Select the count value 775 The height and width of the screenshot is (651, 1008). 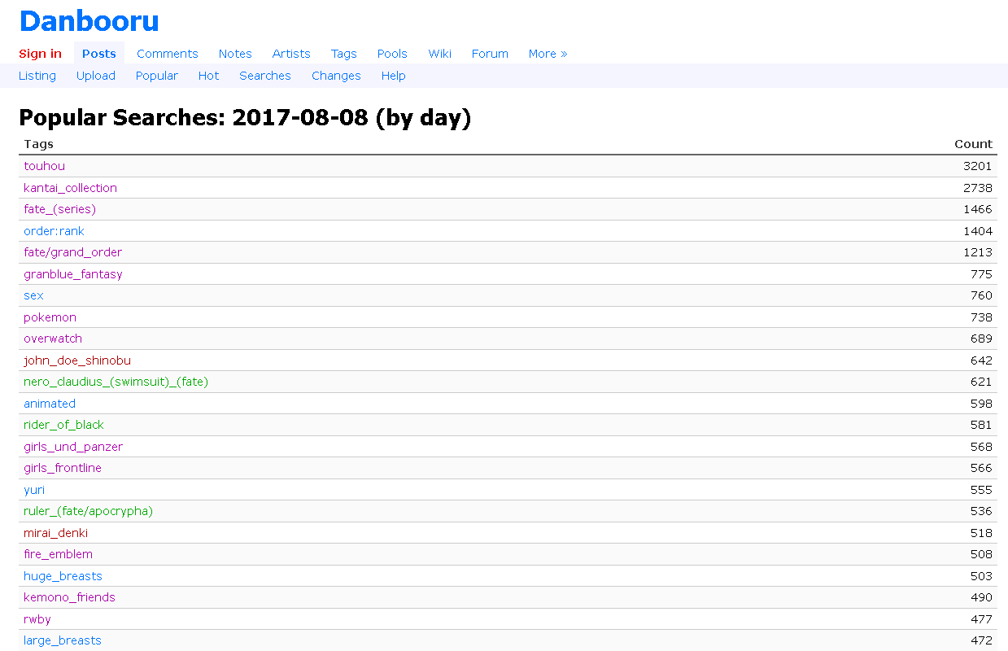tap(981, 274)
